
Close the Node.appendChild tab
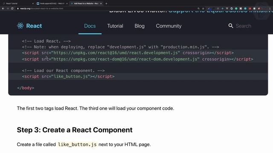(67, 3)
